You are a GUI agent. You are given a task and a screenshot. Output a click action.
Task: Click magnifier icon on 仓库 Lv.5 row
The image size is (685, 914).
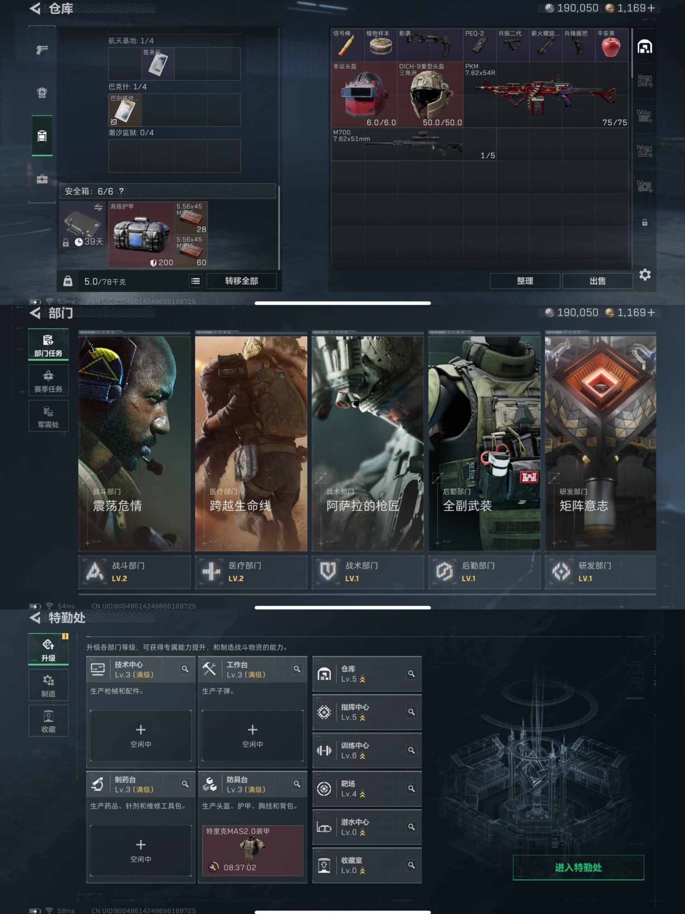click(411, 674)
